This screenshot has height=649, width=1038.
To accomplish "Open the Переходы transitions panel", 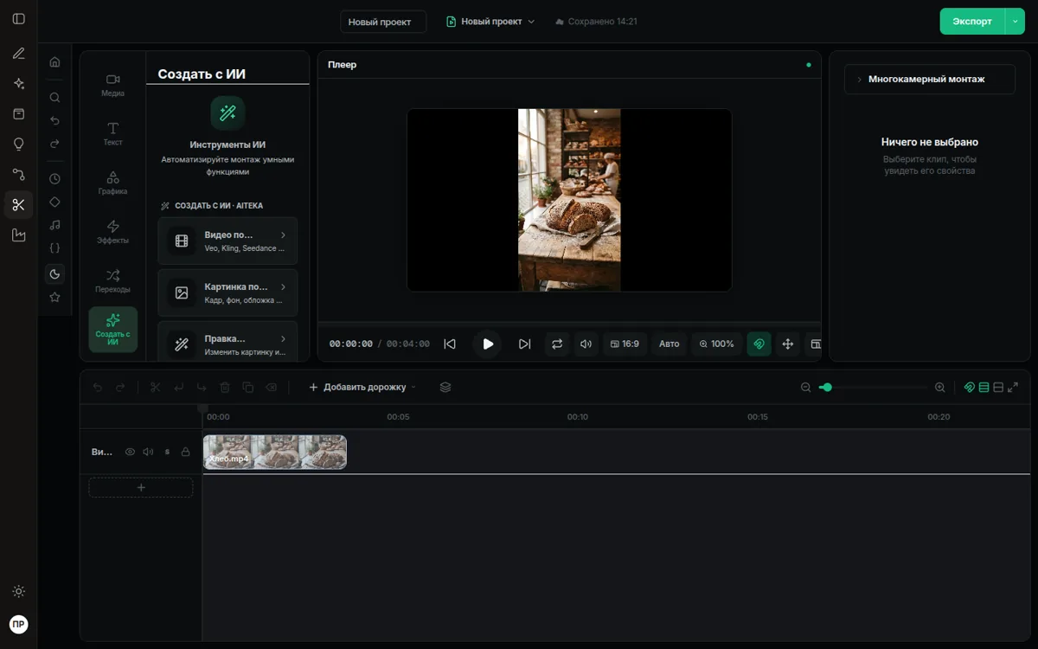I will coord(112,280).
